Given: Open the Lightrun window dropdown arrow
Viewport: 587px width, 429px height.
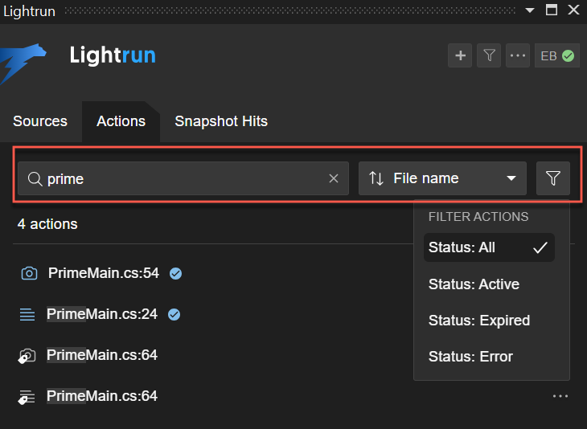Looking at the screenshot, I should [x=529, y=10].
